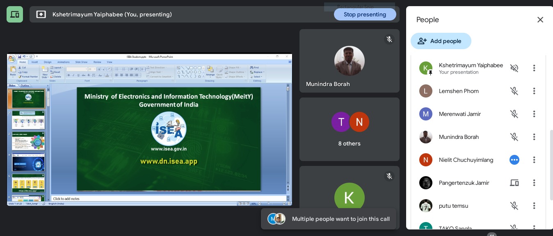This screenshot has height=236, width=553.
Task: Click Multiple people want to join notification
Action: [329, 219]
